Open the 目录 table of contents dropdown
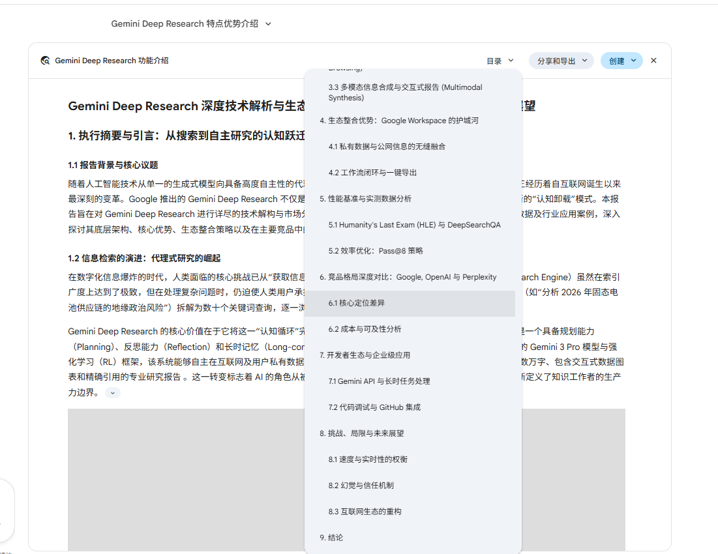The width and height of the screenshot is (718, 554). [x=500, y=61]
